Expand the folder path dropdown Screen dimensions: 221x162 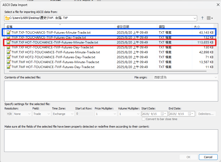pyautogui.click(x=195, y=18)
